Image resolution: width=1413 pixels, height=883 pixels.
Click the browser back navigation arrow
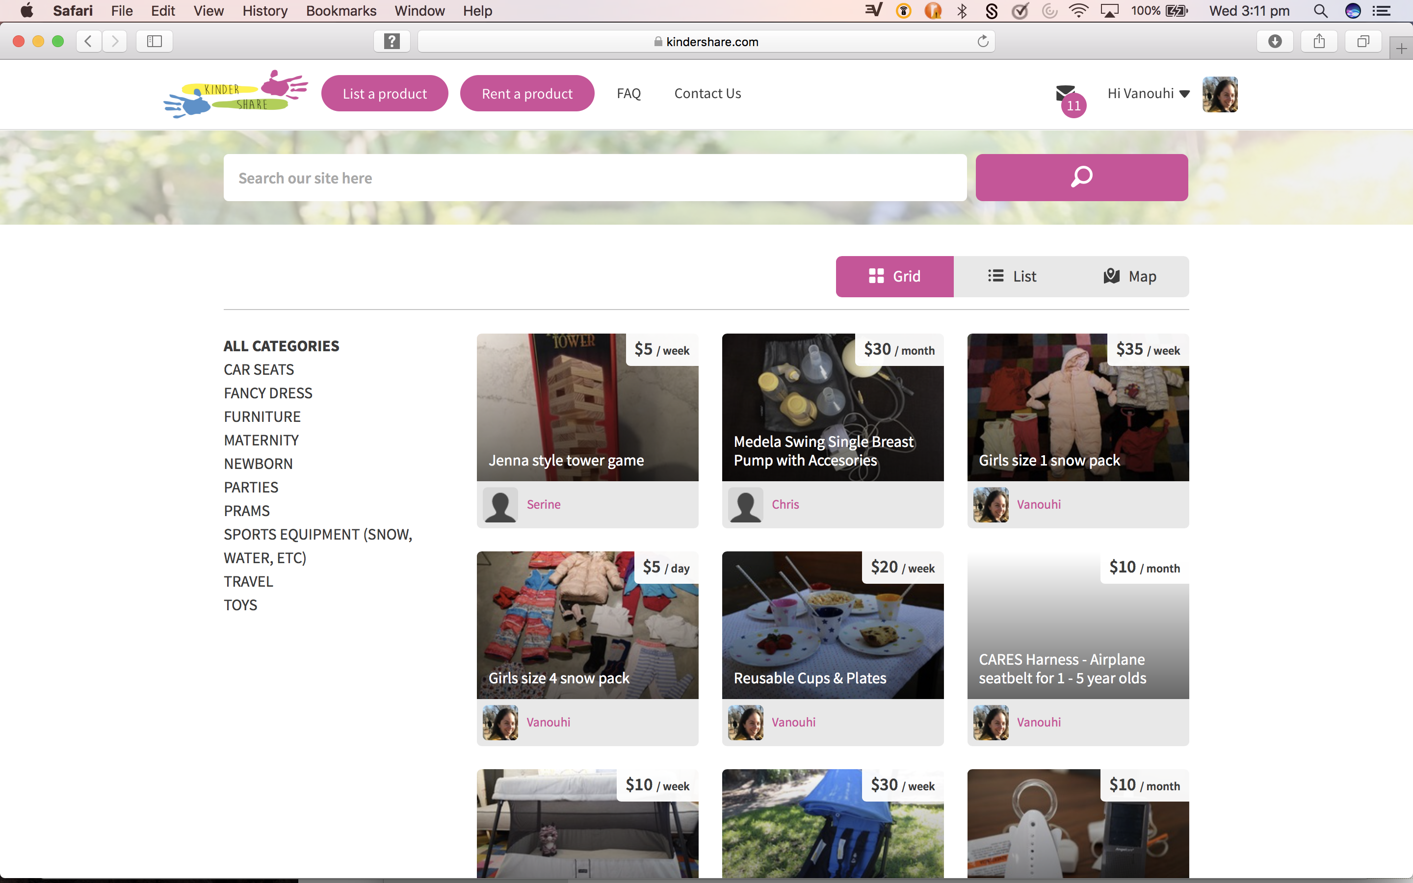click(88, 41)
